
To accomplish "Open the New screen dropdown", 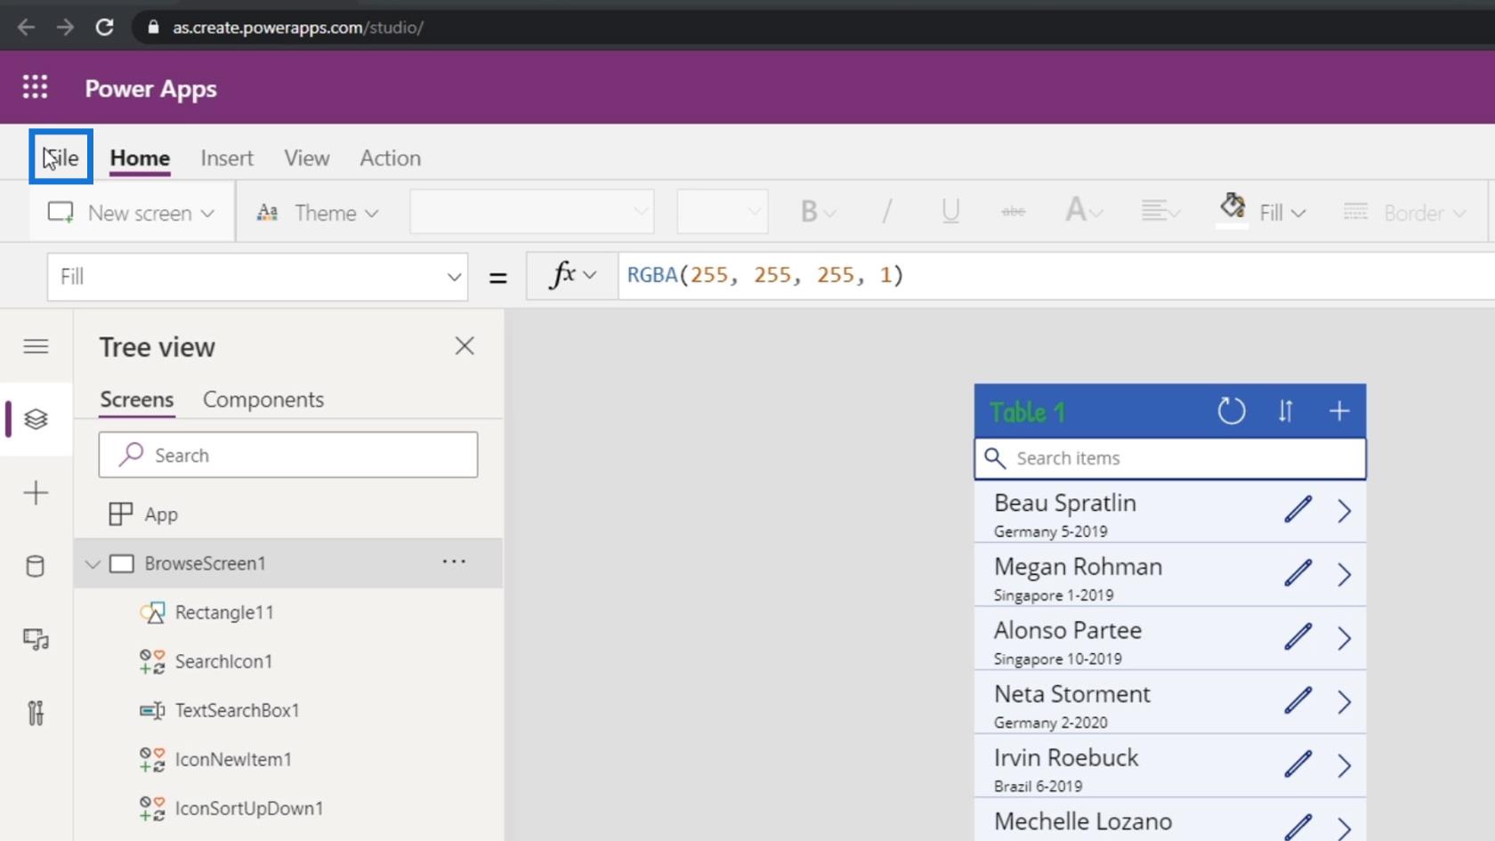I will 132,213.
